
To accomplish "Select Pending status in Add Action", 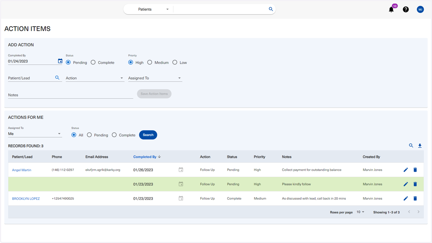I will click(68, 62).
